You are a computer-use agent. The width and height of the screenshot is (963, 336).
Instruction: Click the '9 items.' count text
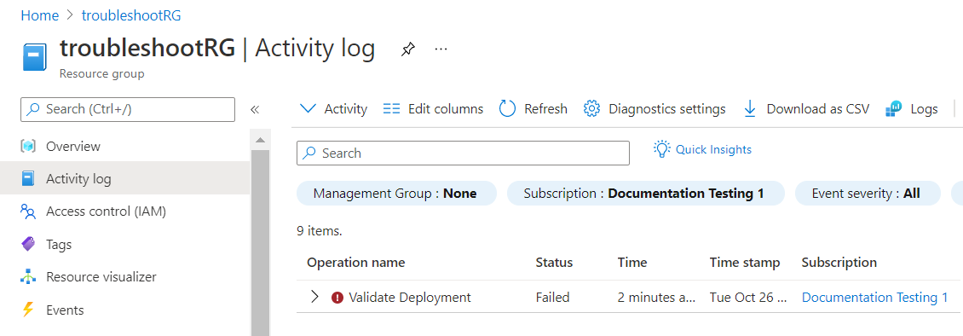click(320, 232)
